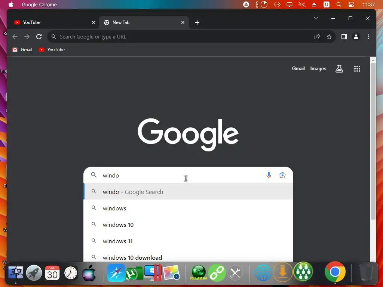This screenshot has height=287, width=383.
Task: Open Clock in the dock
Action: [x=71, y=272]
